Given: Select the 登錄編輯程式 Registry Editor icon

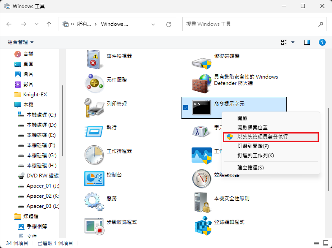Looking at the screenshot, I should [x=203, y=226].
